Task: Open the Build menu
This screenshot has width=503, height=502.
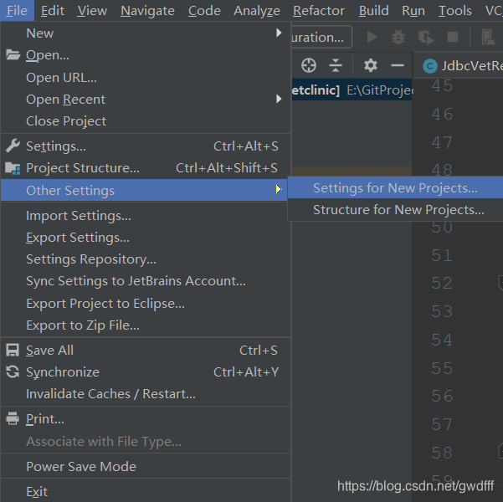Action: click(374, 11)
